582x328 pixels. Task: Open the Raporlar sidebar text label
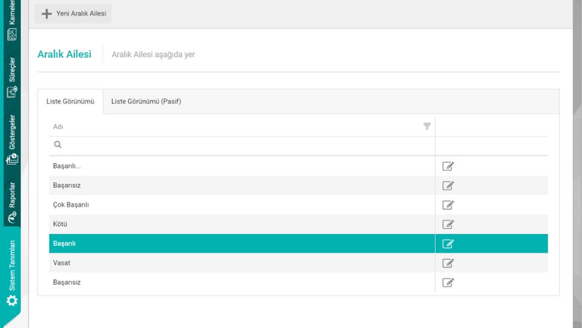pos(11,194)
